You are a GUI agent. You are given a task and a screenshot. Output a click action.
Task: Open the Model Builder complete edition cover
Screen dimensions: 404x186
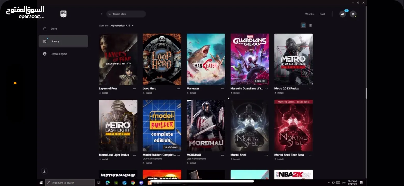pos(162,126)
